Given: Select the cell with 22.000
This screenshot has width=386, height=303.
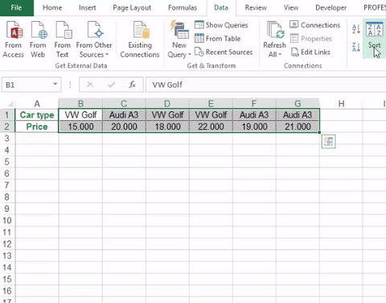Looking at the screenshot, I should (x=211, y=127).
